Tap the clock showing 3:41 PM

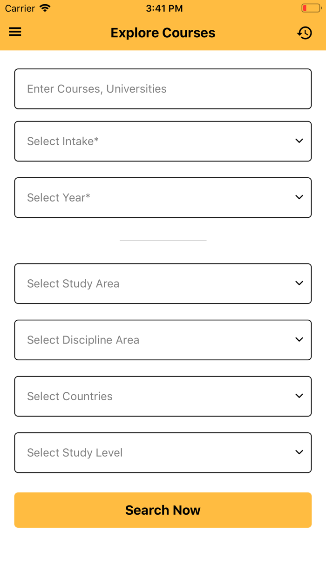click(164, 7)
